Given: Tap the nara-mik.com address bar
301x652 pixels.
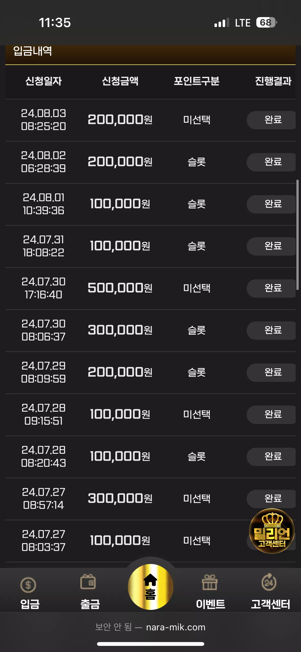Looking at the screenshot, I should tap(150, 627).
